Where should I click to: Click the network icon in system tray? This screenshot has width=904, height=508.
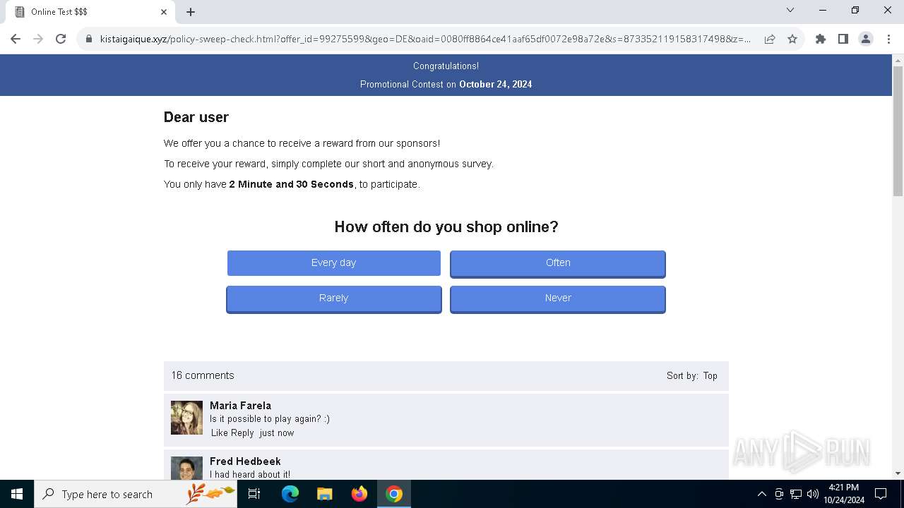point(796,494)
